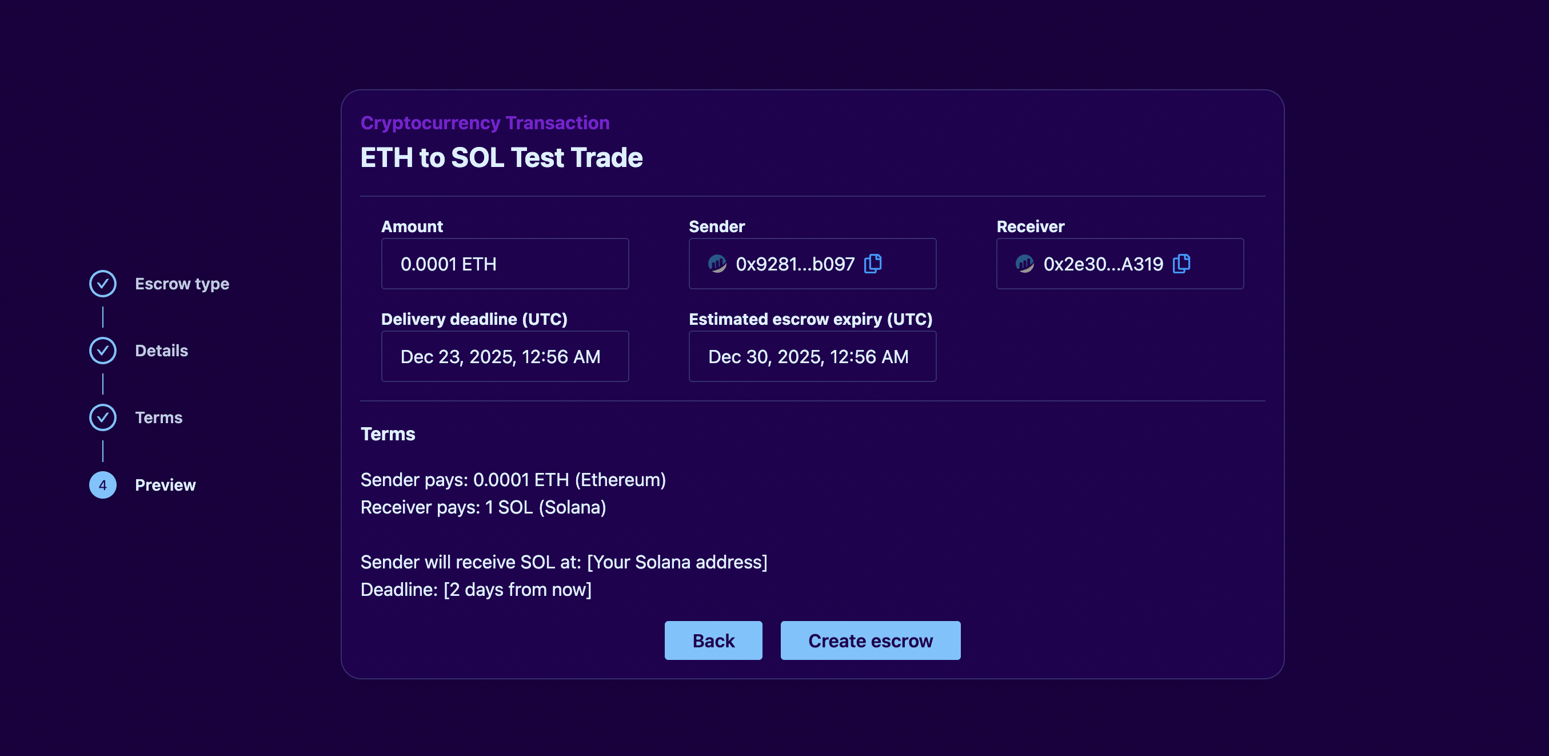The height and width of the screenshot is (756, 1549).
Task: Copy the sender address 0x9281...b097
Action: click(x=872, y=264)
